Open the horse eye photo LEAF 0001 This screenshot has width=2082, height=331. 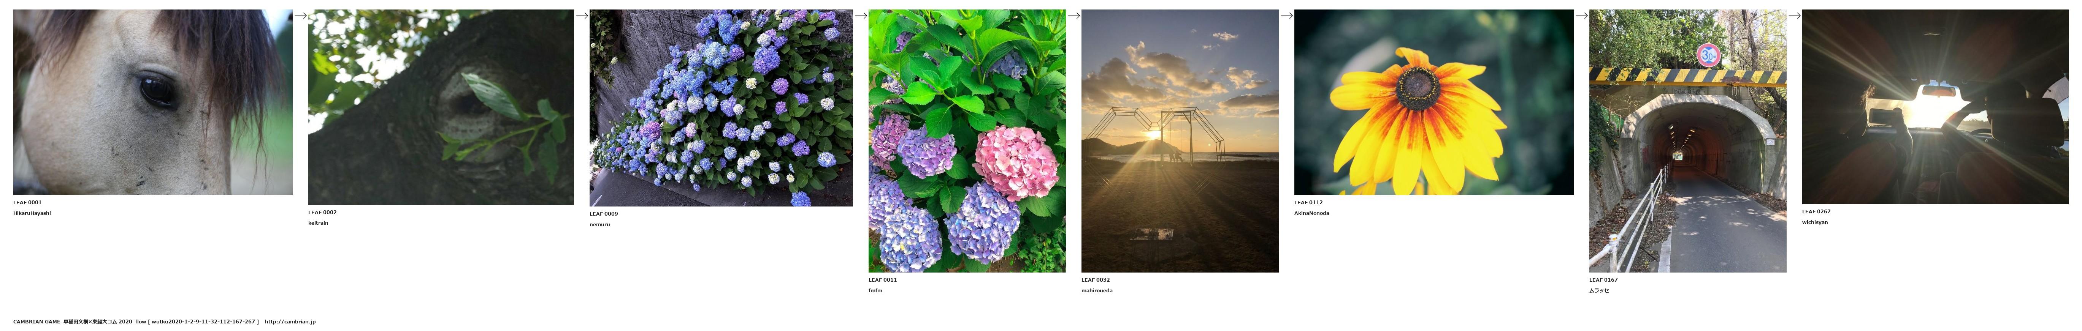point(153,102)
